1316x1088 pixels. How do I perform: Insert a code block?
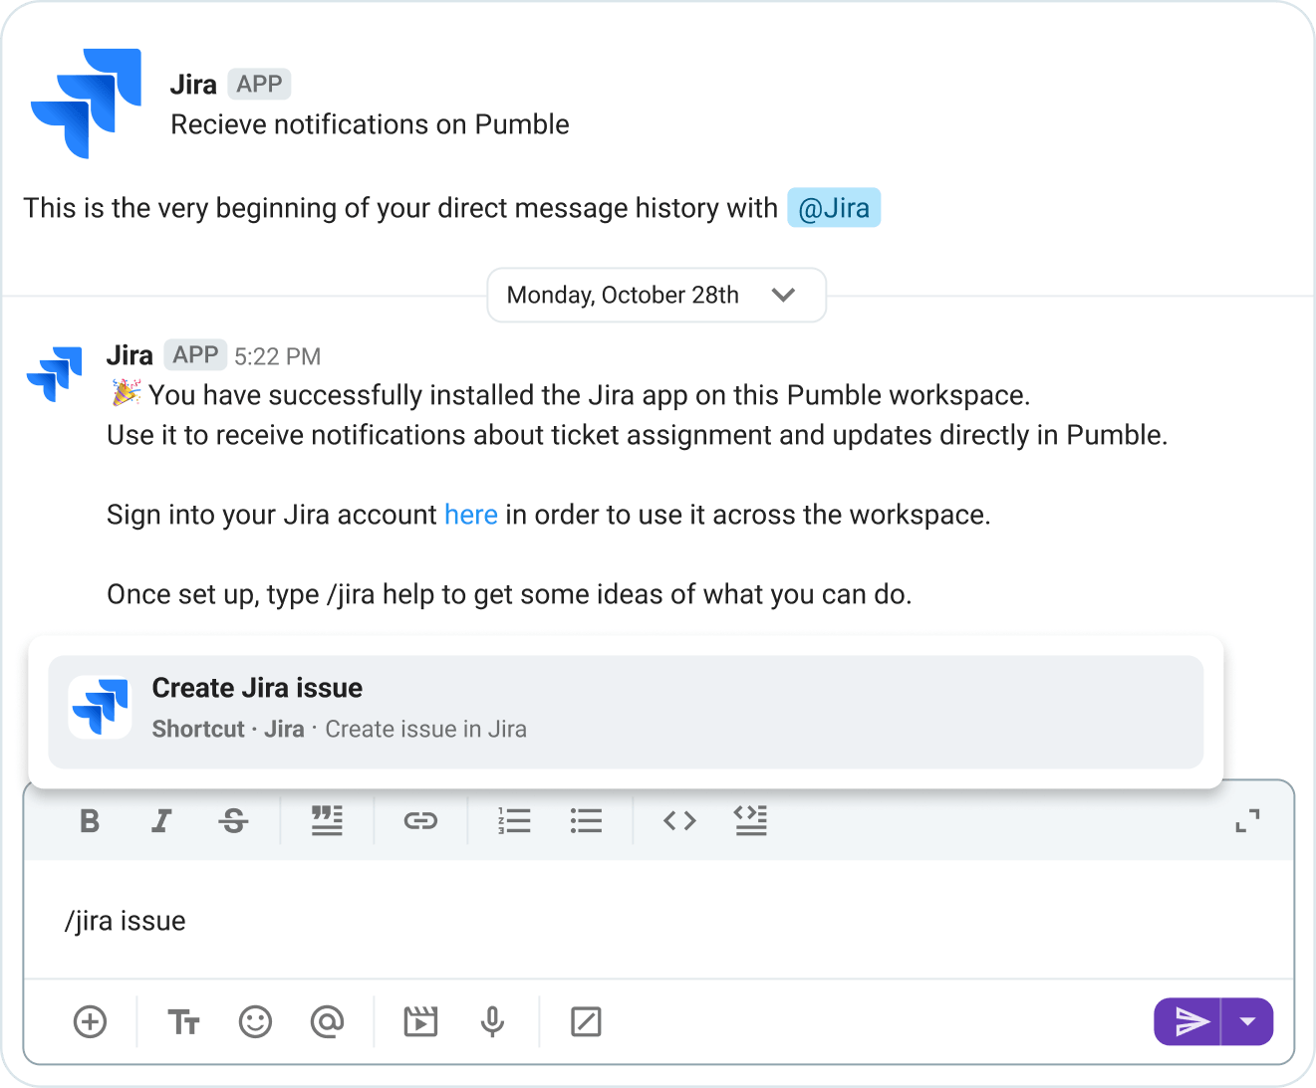(751, 821)
